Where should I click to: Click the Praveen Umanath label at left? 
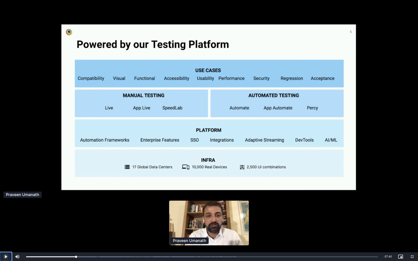(x=22, y=195)
